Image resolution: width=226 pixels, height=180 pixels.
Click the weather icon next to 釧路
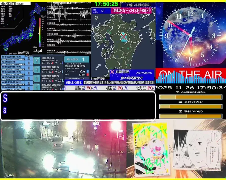[x=83, y=88]
